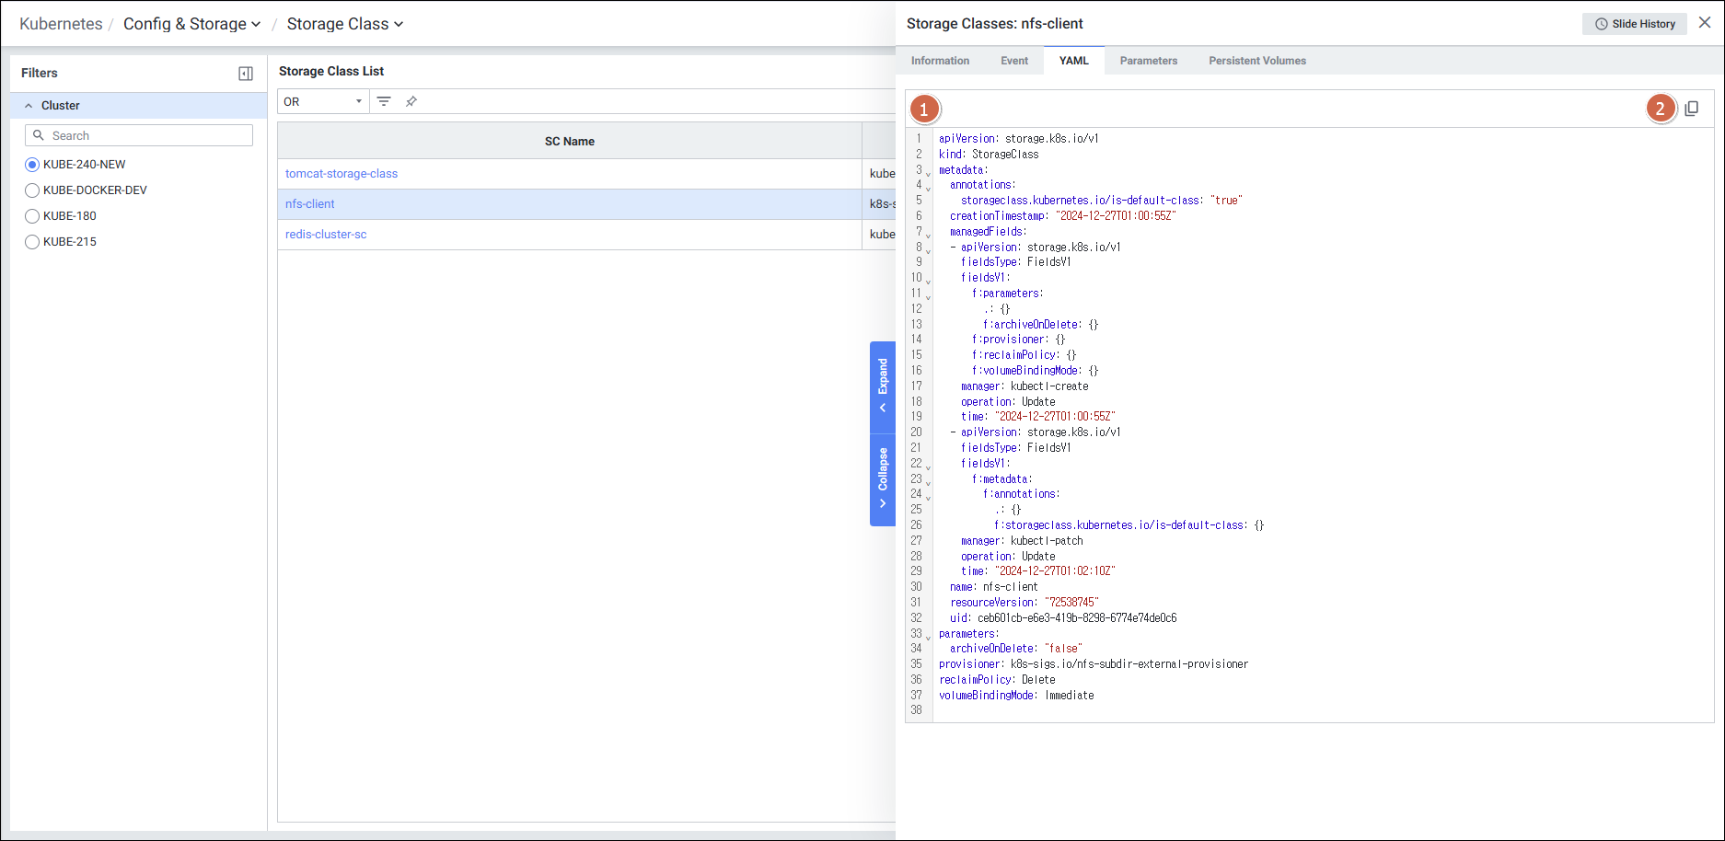Open Slide History
Screen dimensions: 1725x841
pos(1634,24)
